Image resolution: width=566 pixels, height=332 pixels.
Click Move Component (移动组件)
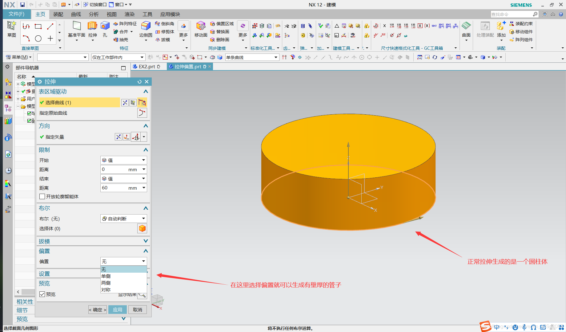pos(521,32)
